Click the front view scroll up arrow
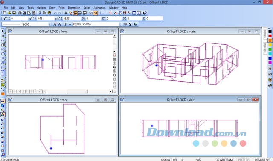The image size is (273, 161). [x=114, y=36]
